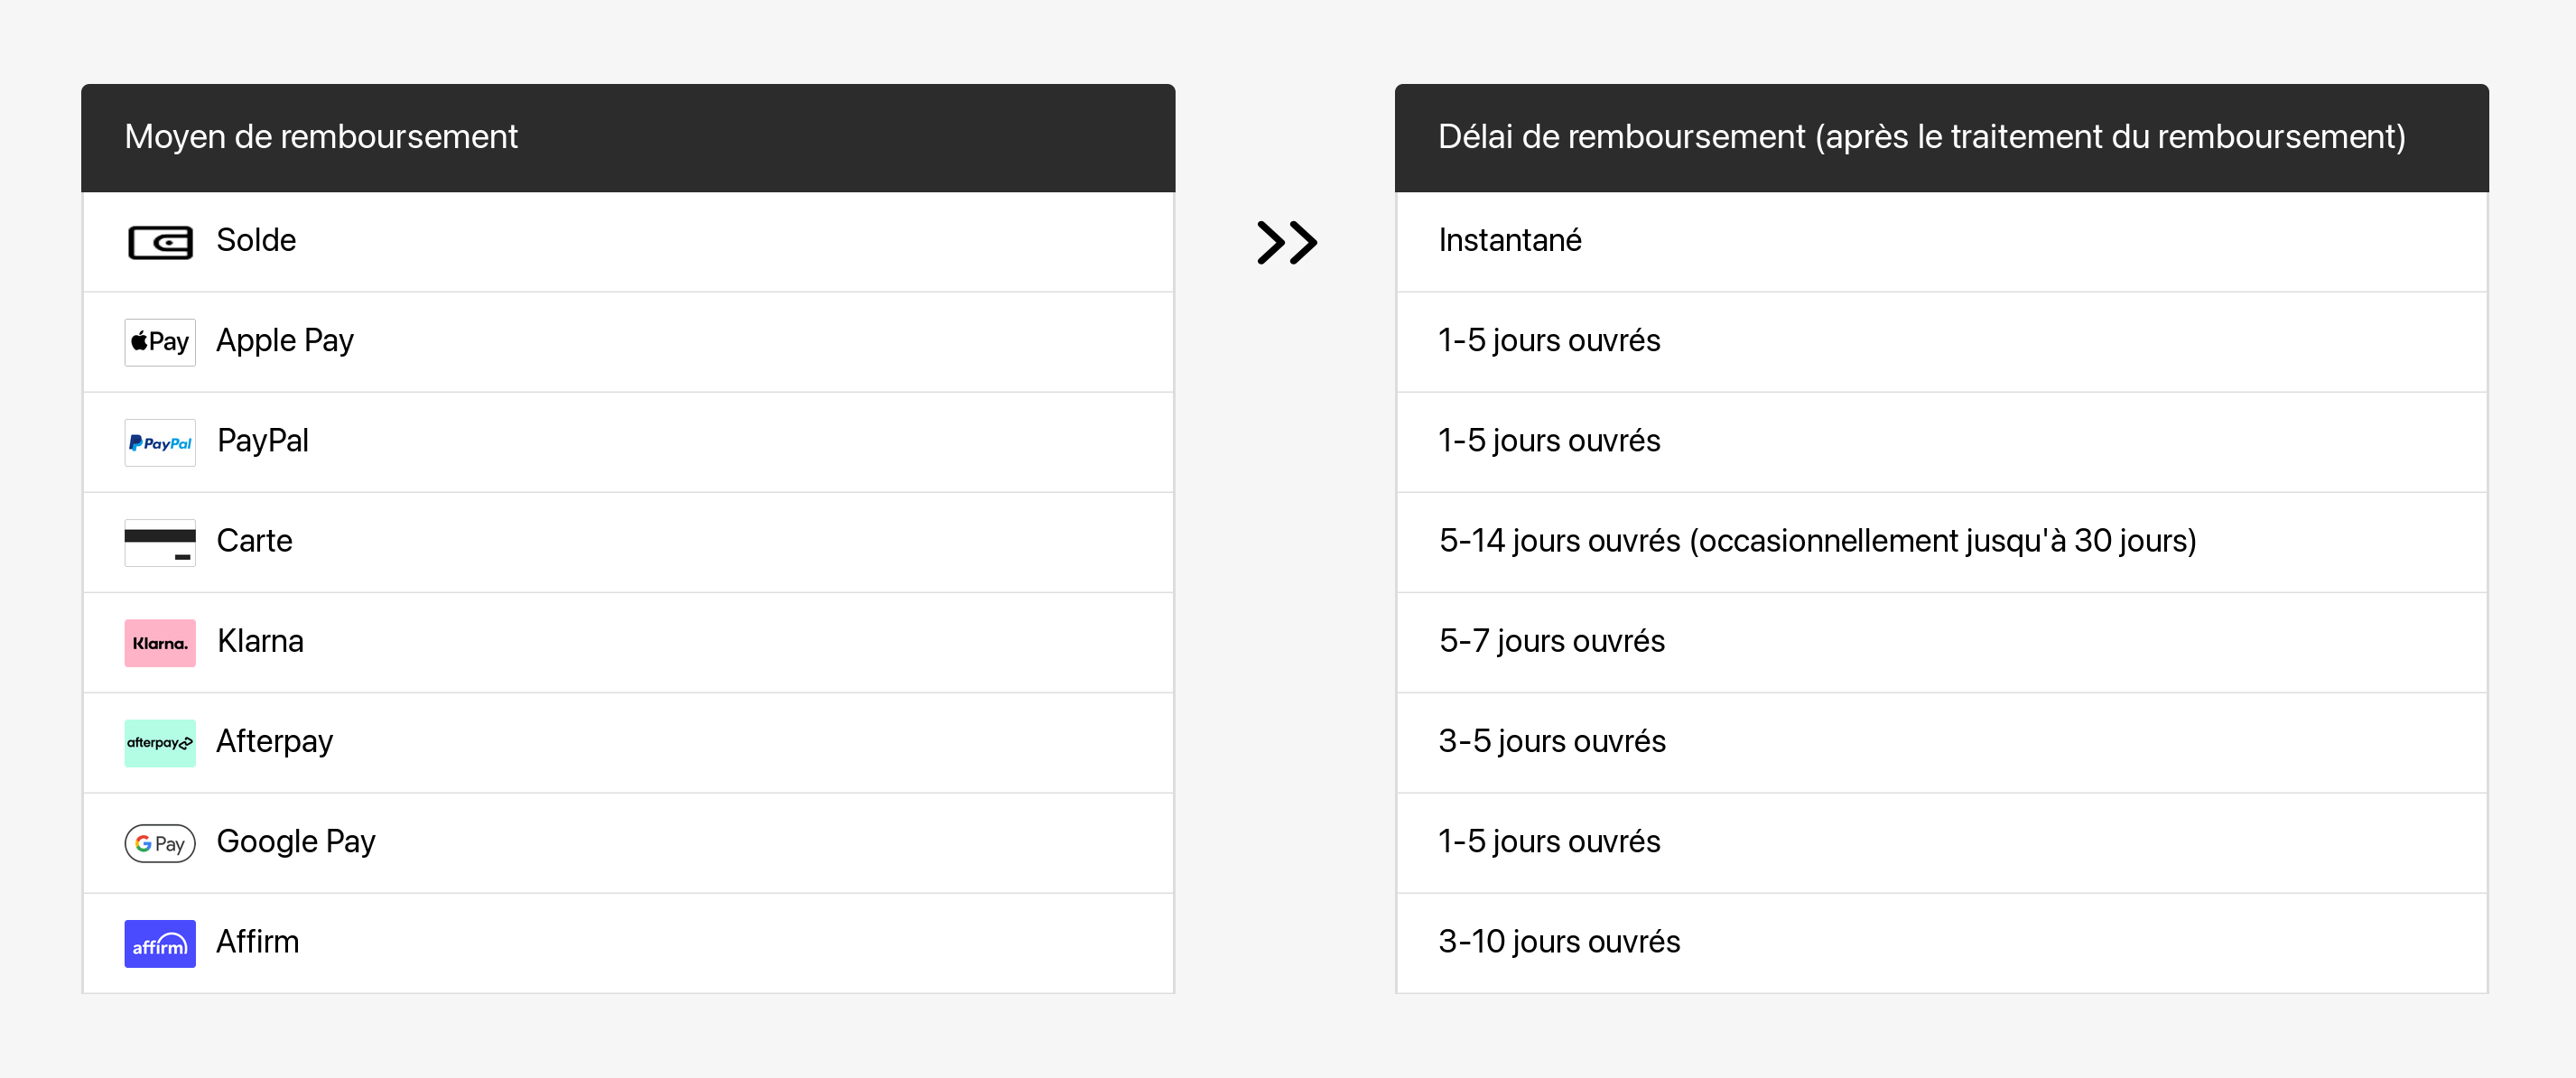Image resolution: width=2576 pixels, height=1078 pixels.
Task: Click the 5-14 jours ouvrés card delay
Action: click(1817, 541)
